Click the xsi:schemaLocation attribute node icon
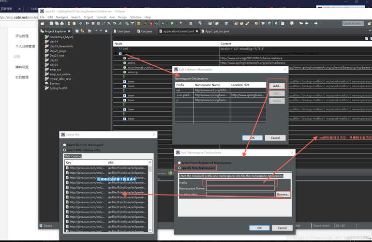372x242 pixels. click(x=124, y=67)
